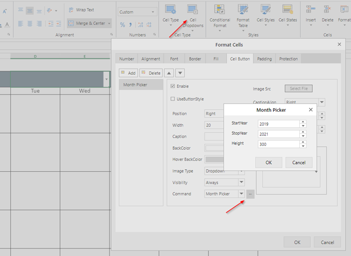This screenshot has width=351, height=256.
Task: Switch to the Padding tab
Action: 264,59
